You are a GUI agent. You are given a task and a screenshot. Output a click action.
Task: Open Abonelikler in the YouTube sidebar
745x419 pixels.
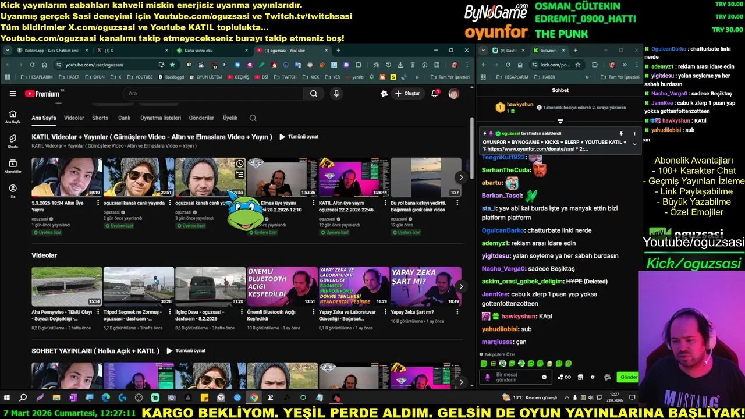coord(13,166)
